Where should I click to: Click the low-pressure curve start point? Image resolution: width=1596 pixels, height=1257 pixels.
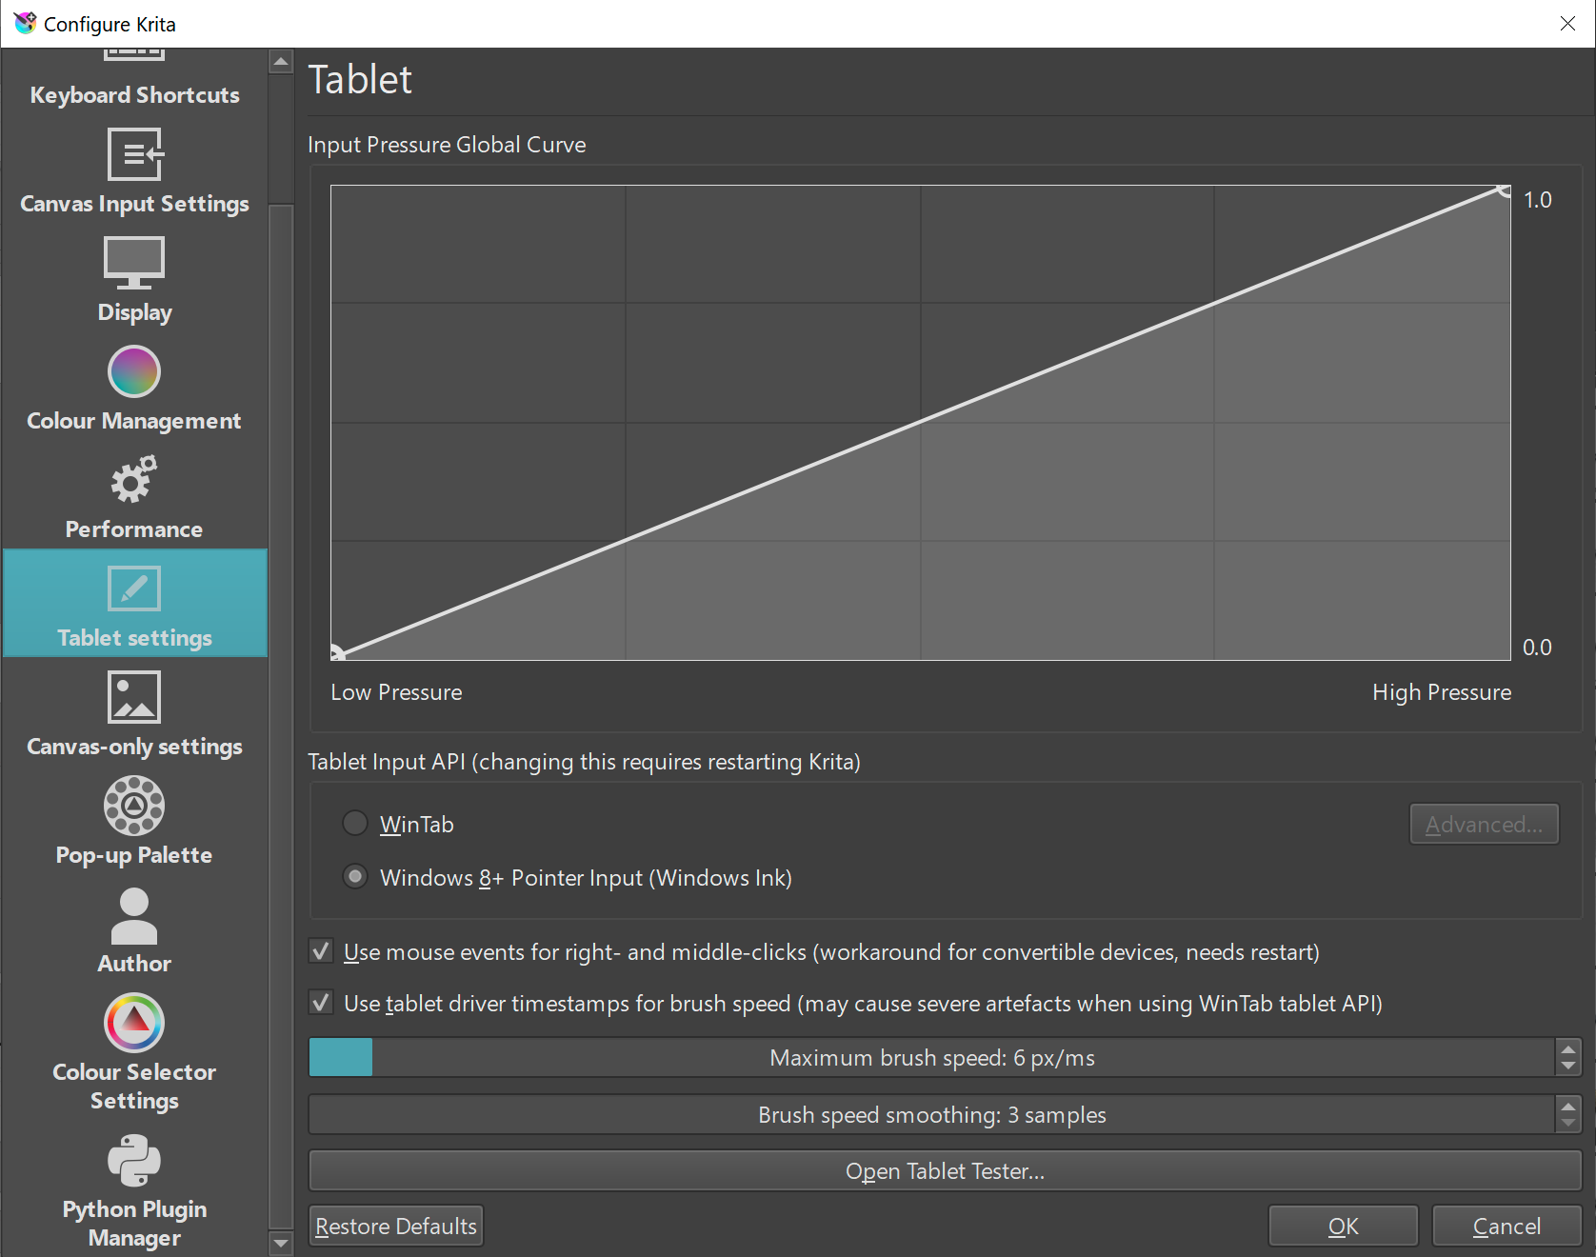336,653
